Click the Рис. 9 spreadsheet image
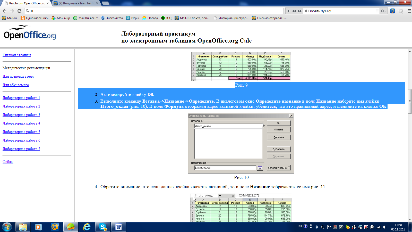 (x=241, y=67)
